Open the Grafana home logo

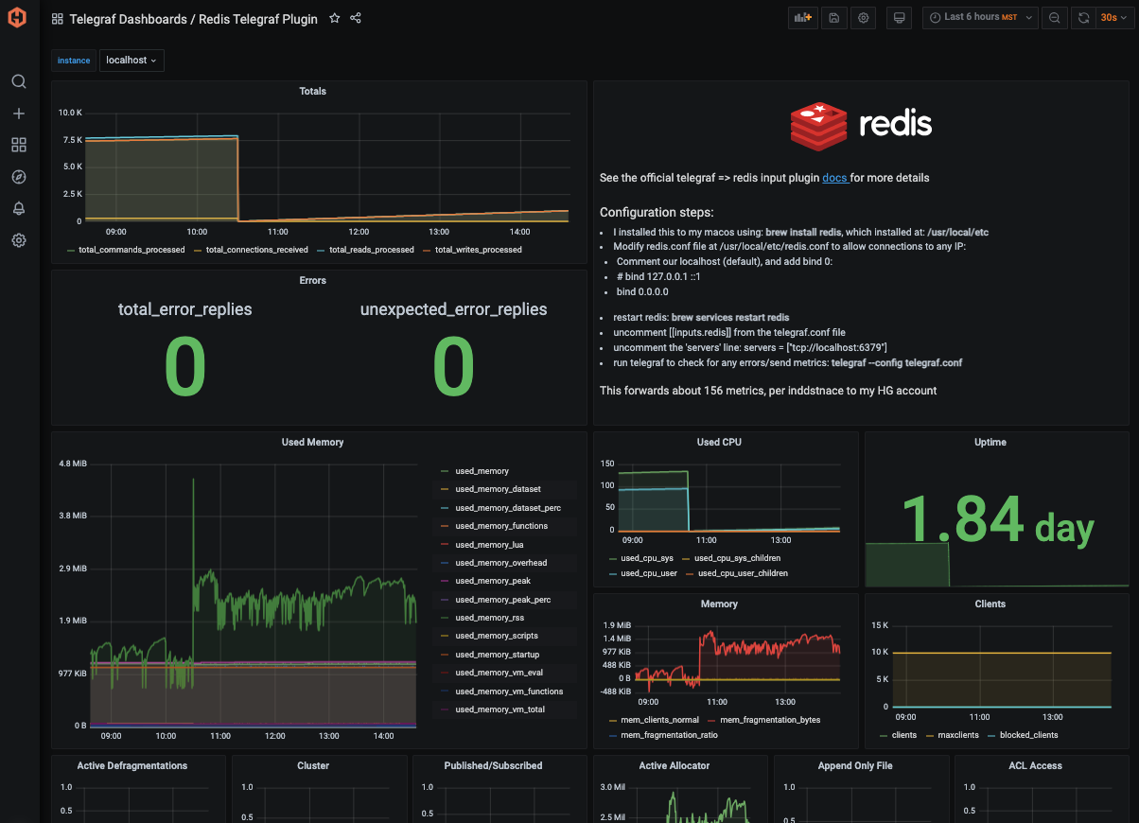point(18,18)
